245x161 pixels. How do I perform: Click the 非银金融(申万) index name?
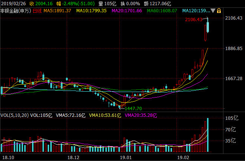coord(16,11)
